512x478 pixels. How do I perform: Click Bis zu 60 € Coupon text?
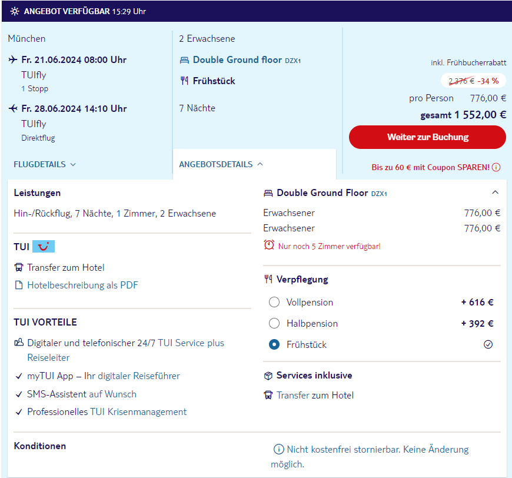click(x=430, y=168)
